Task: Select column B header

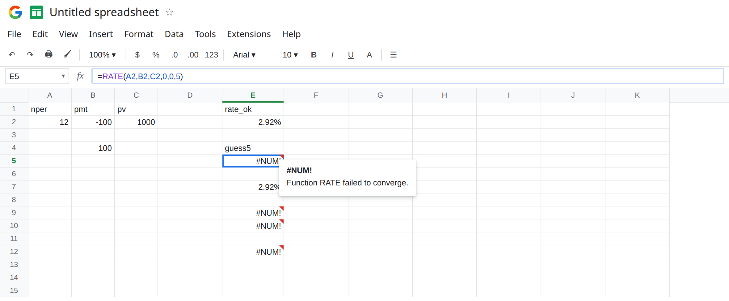Action: (93, 95)
